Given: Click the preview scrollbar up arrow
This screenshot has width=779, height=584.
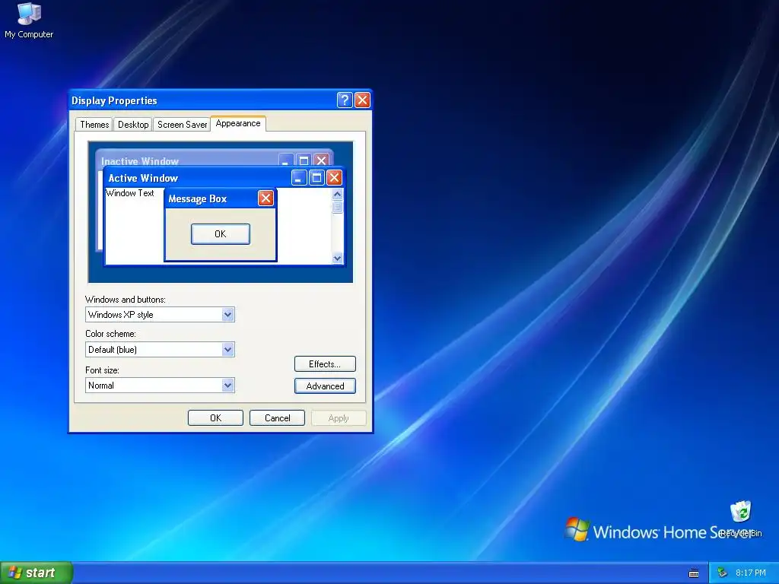Looking at the screenshot, I should (x=337, y=194).
